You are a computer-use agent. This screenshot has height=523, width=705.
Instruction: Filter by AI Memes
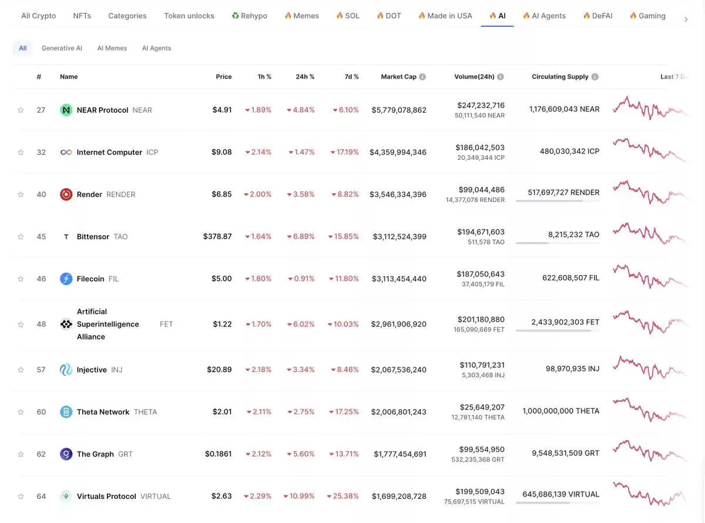coord(112,48)
